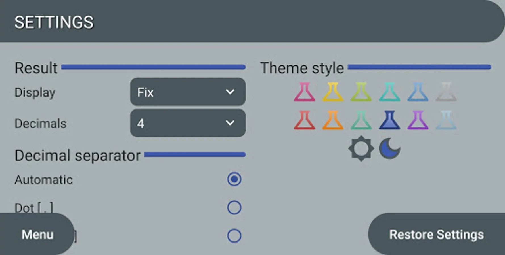505x255 pixels.
Task: Select the pink flask theme
Action: coord(304,92)
